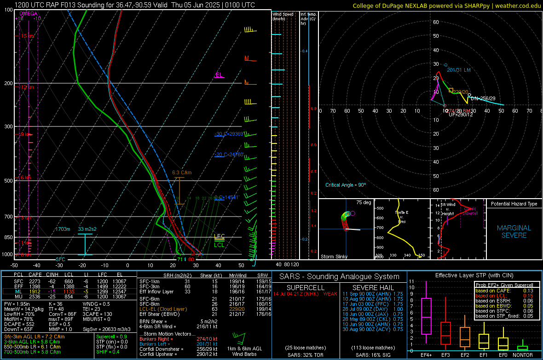
Task: Click the MARGINAL SEVERE hazard text
Action: [x=514, y=232]
